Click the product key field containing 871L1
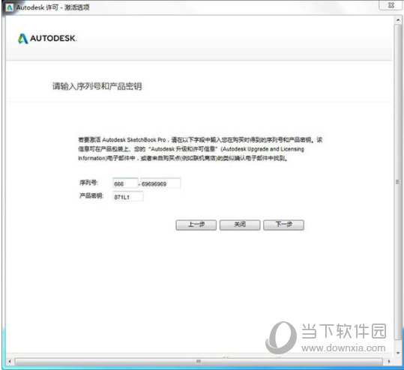Viewport: 404px width, 370px height. pos(127,197)
